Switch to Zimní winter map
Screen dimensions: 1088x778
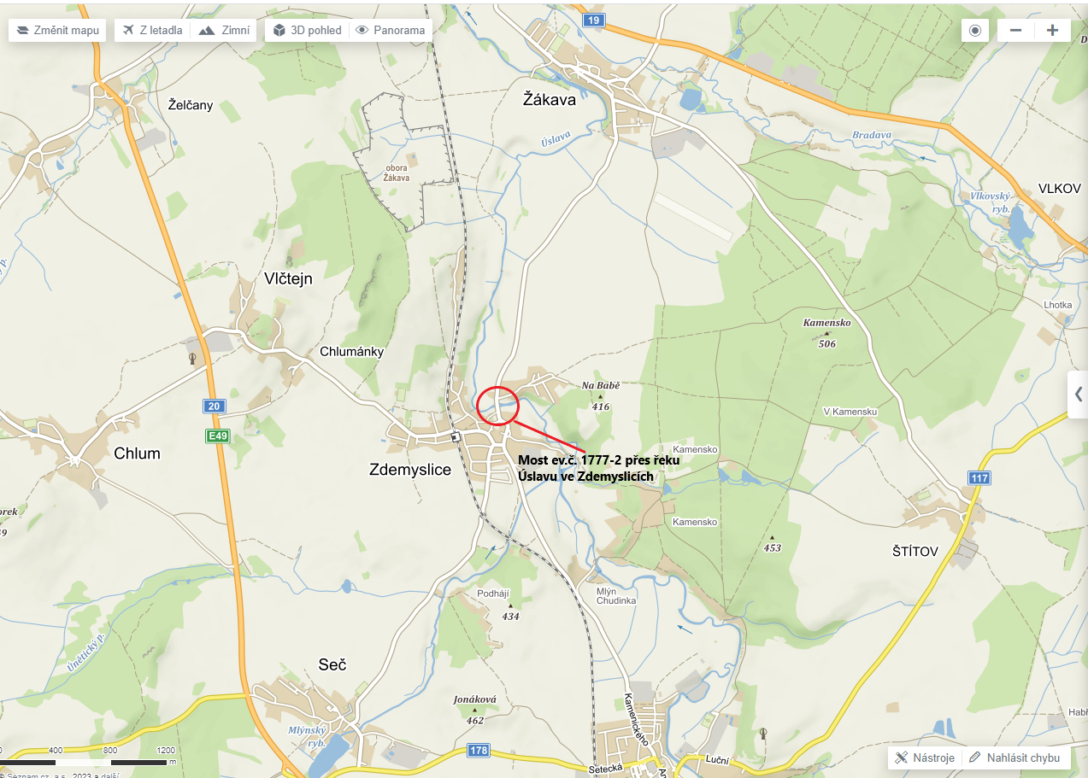point(224,30)
